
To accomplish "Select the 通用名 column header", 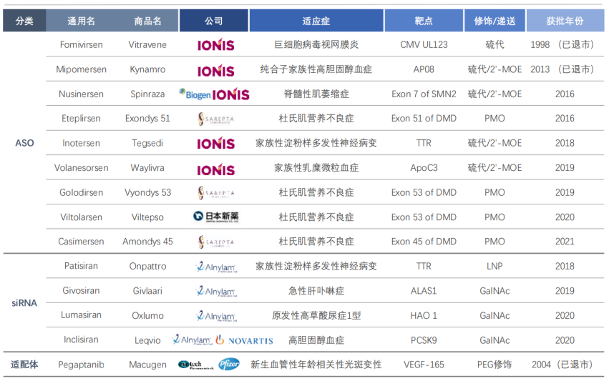I will (81, 21).
